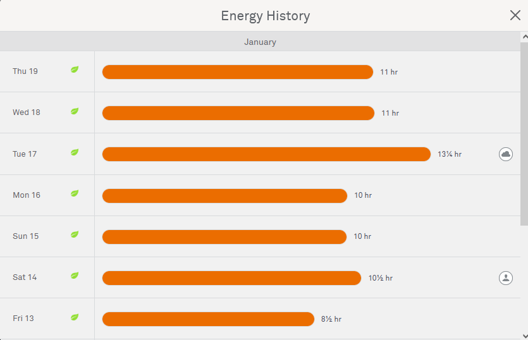Click the 10 hr label for Sun 15
The height and width of the screenshot is (340, 528).
coord(362,236)
